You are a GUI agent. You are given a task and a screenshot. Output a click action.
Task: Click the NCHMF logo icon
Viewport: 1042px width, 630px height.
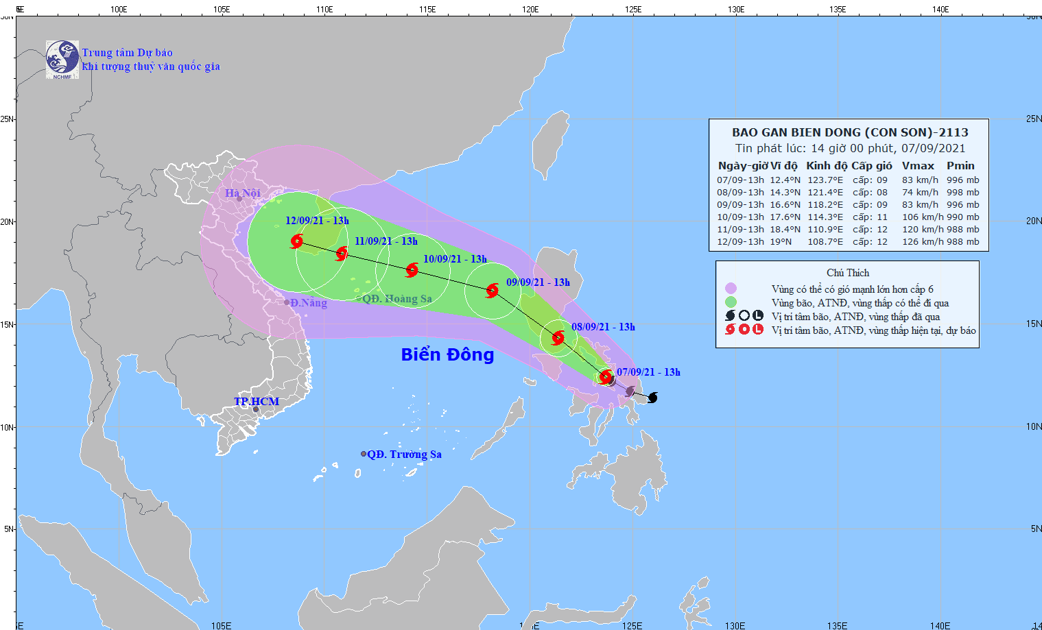pyautogui.click(x=62, y=60)
